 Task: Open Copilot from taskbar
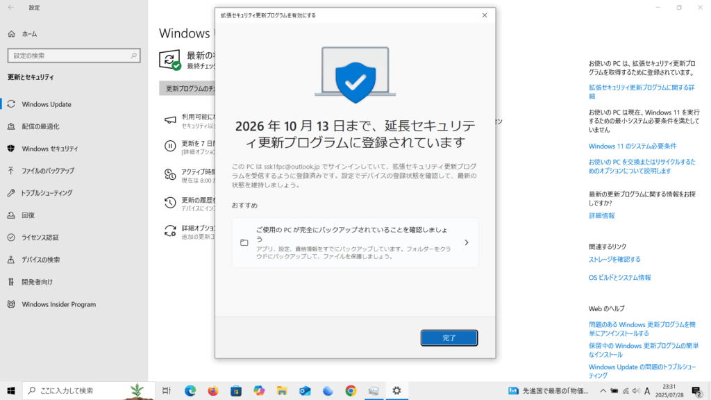click(x=259, y=390)
